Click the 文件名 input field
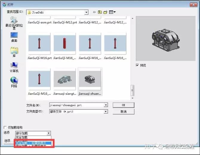This screenshot has width=200, height=155. tap(77, 105)
